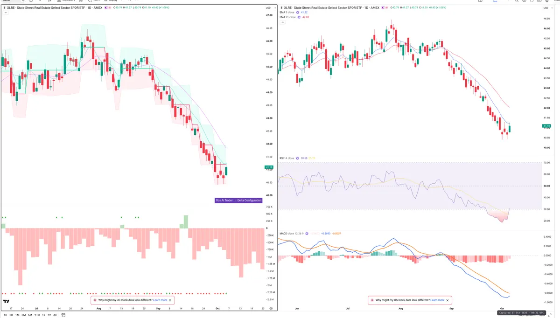560x318 pixels.
Task: Set the time range to 1M
Action: point(17,315)
